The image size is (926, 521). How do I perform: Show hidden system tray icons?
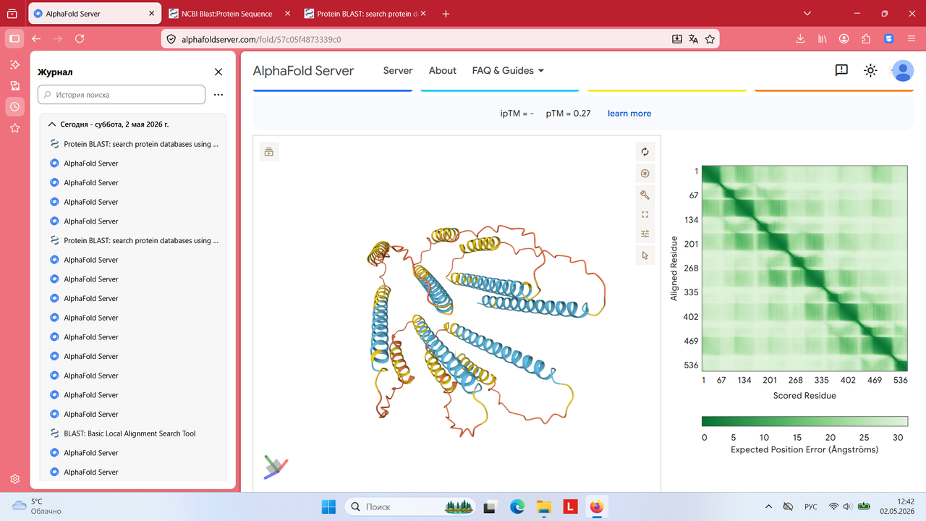768,507
